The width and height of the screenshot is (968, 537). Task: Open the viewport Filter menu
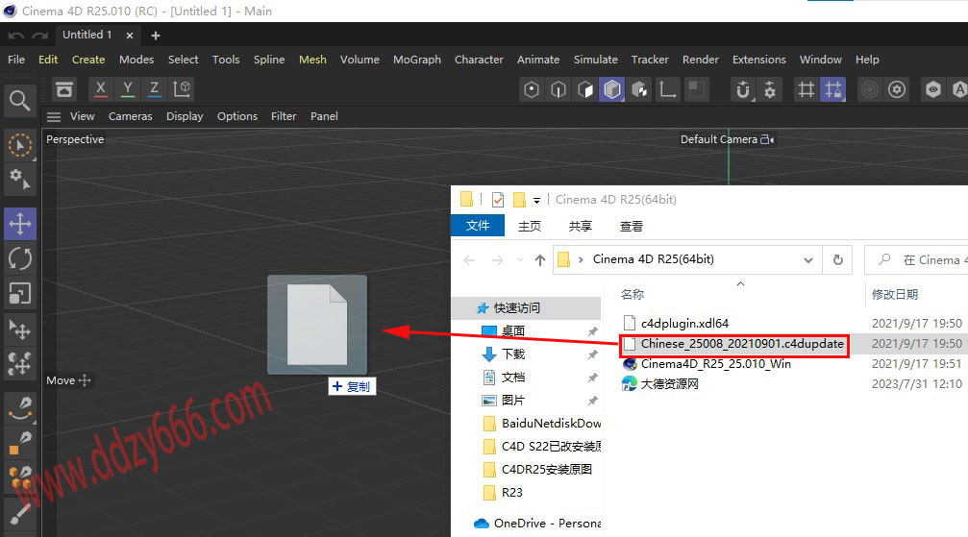(284, 116)
